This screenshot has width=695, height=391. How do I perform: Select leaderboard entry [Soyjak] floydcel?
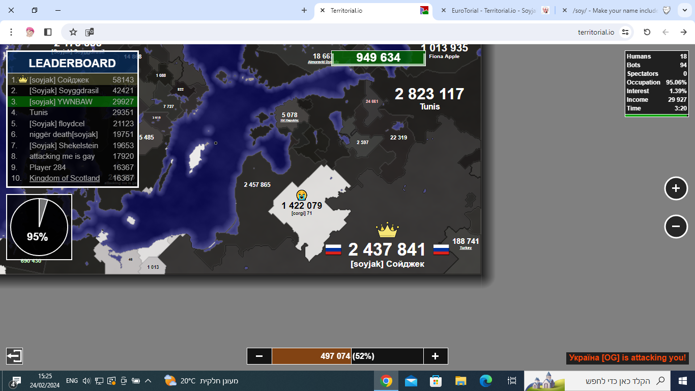pyautogui.click(x=72, y=124)
